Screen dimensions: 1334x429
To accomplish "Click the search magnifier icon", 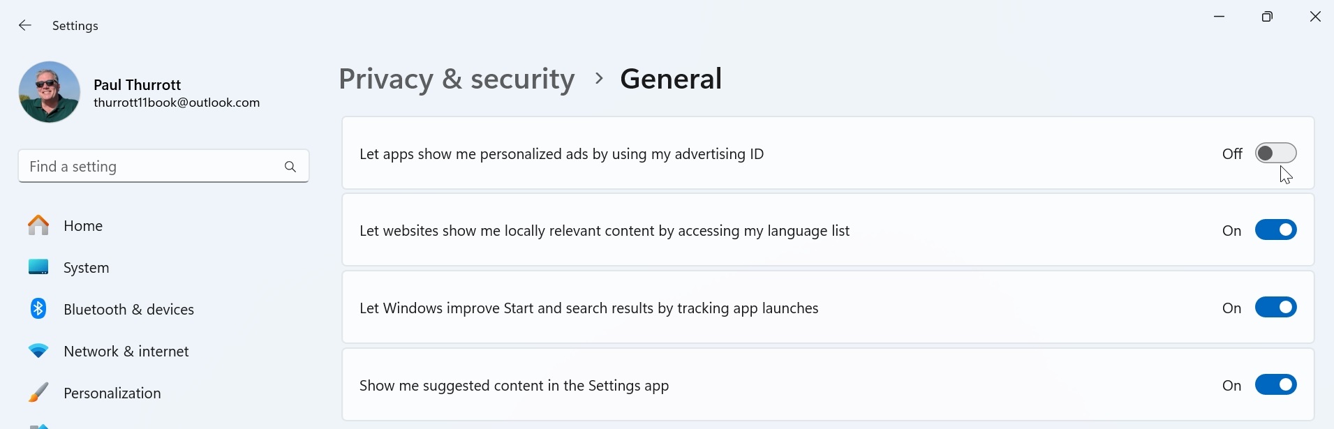I will [290, 167].
